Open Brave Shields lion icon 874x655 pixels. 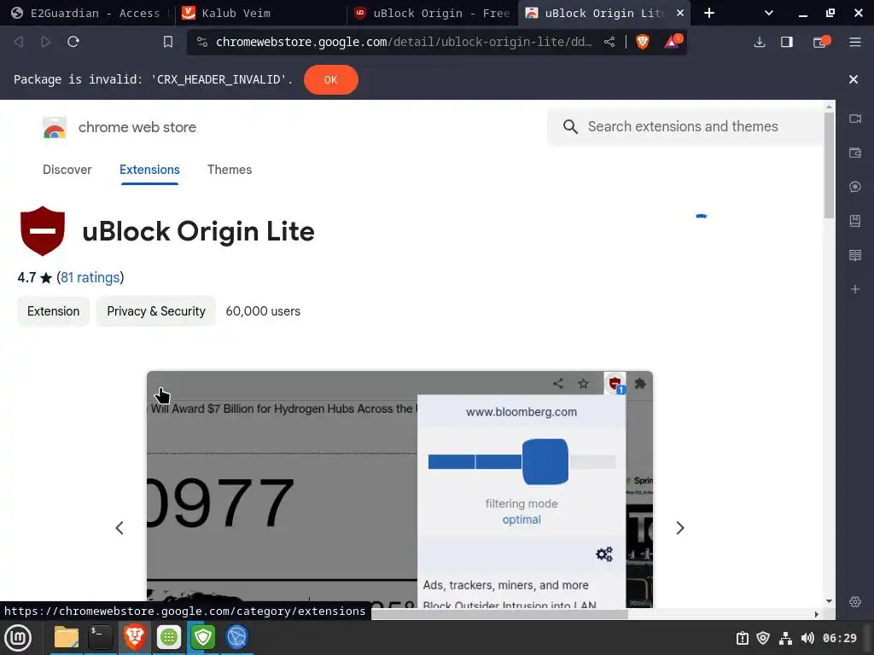tap(642, 42)
